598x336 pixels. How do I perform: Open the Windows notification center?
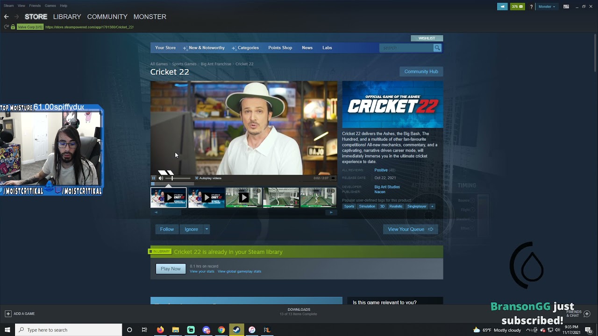point(589,330)
